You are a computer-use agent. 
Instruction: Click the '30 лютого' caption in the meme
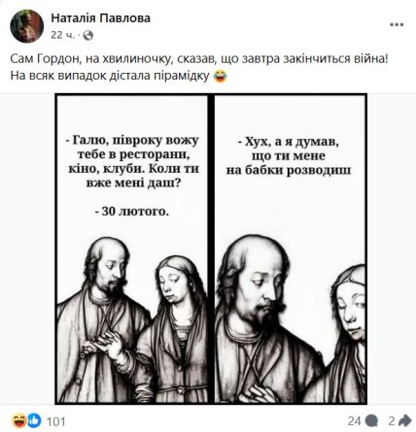coord(132,212)
